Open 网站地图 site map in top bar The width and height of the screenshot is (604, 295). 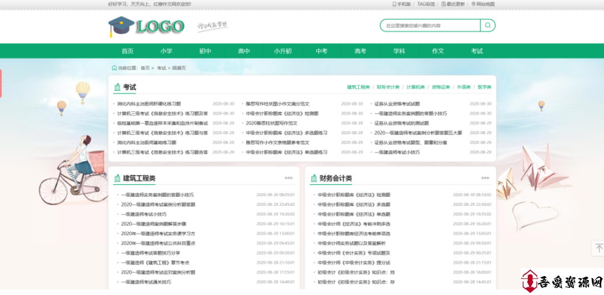click(x=483, y=4)
